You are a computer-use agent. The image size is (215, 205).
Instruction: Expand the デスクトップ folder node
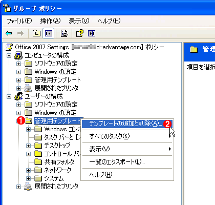(x=28, y=146)
